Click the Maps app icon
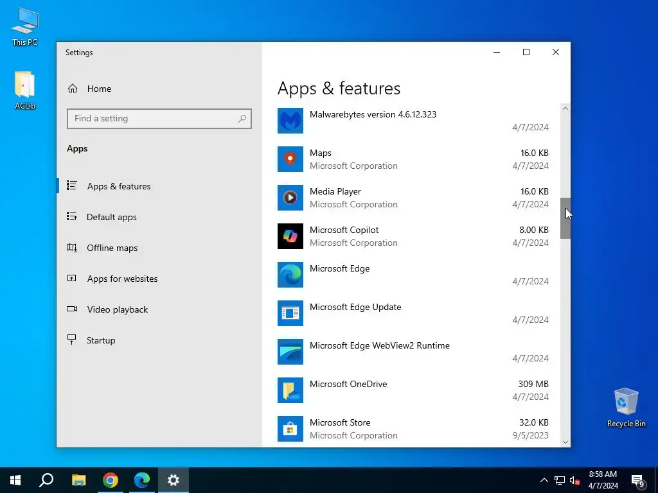Viewport: 658px width, 493px height. point(290,159)
